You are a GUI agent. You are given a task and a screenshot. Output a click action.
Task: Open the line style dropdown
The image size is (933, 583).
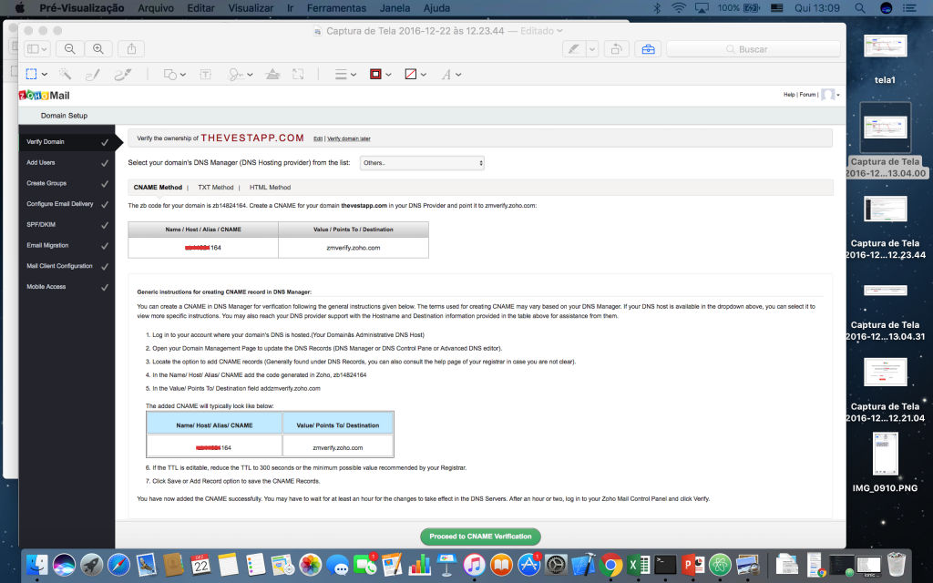click(x=345, y=75)
